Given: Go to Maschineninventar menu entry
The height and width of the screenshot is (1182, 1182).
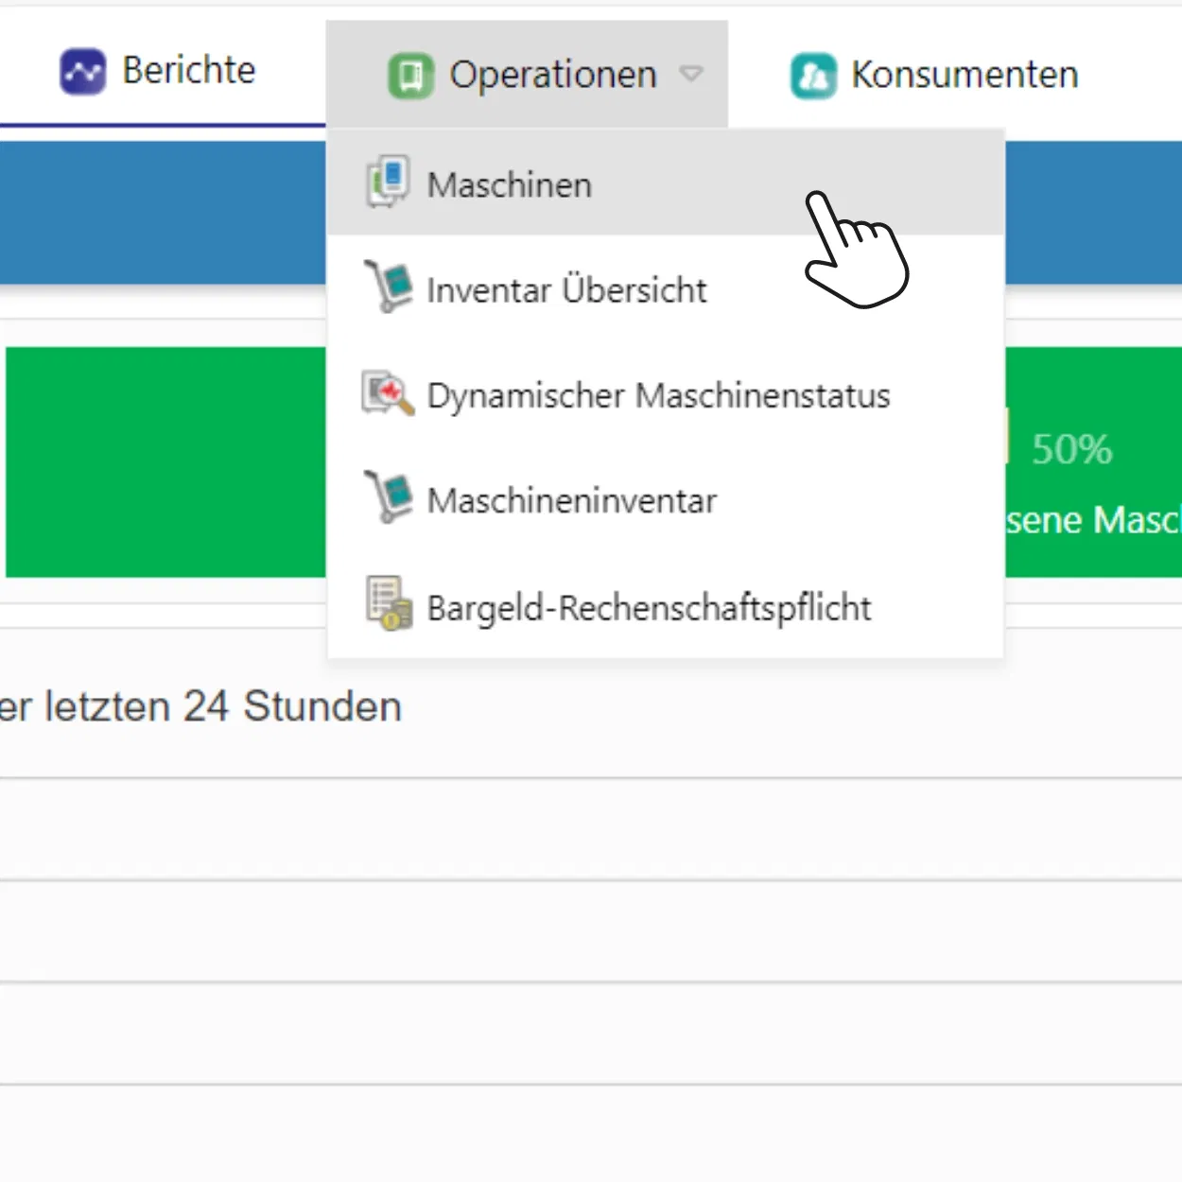Looking at the screenshot, I should 572,501.
